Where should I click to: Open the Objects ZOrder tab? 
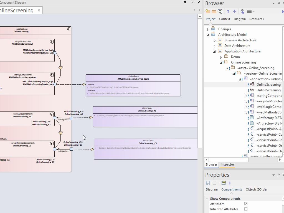pyautogui.click(x=257, y=189)
